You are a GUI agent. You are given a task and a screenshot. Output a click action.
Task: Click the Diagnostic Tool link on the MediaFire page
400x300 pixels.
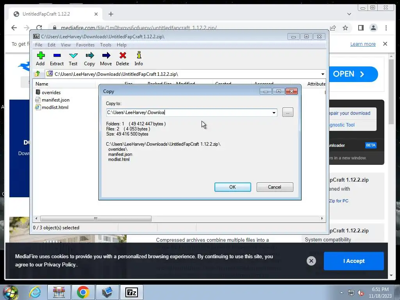pos(342,125)
